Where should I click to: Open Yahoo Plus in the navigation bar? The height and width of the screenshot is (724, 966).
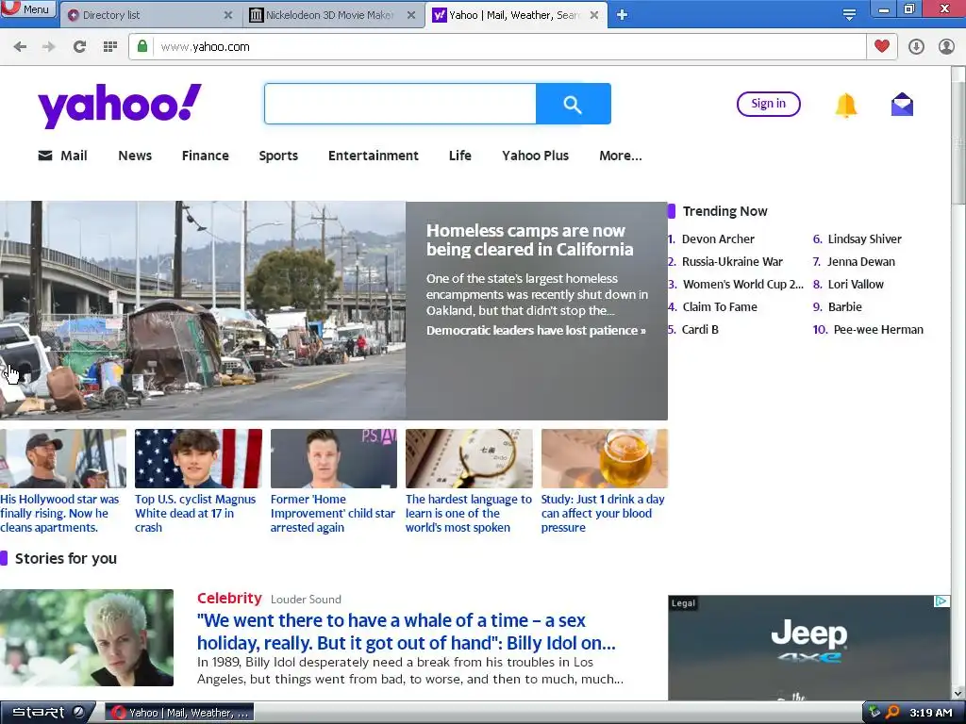[x=536, y=156]
